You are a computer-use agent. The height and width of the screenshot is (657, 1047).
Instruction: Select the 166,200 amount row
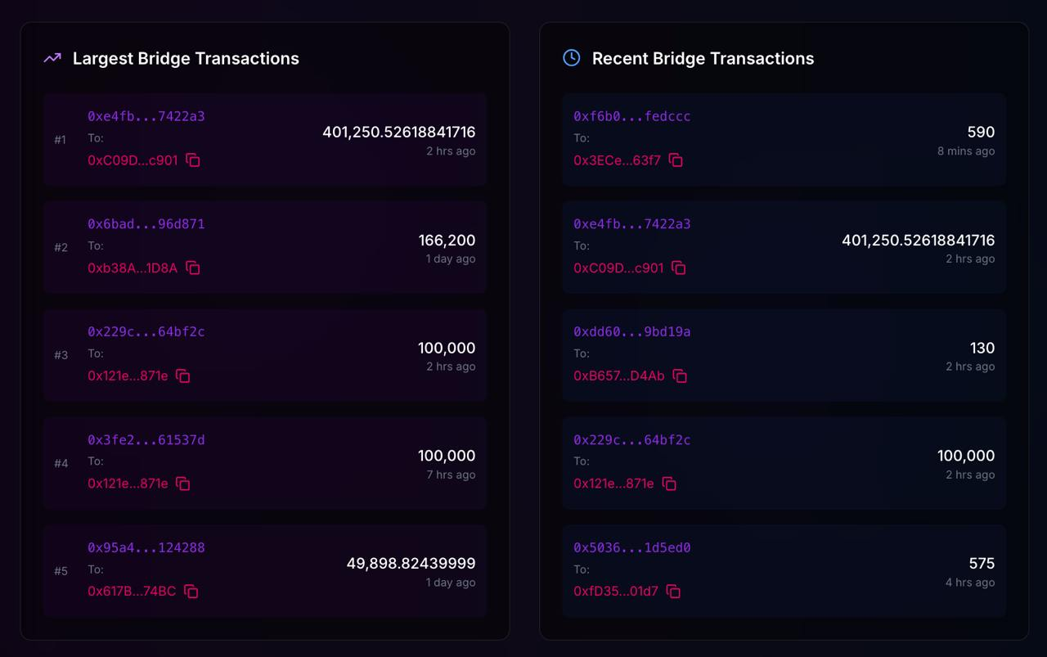(x=265, y=247)
